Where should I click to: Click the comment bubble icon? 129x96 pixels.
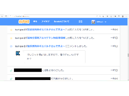[x=11, y=46]
